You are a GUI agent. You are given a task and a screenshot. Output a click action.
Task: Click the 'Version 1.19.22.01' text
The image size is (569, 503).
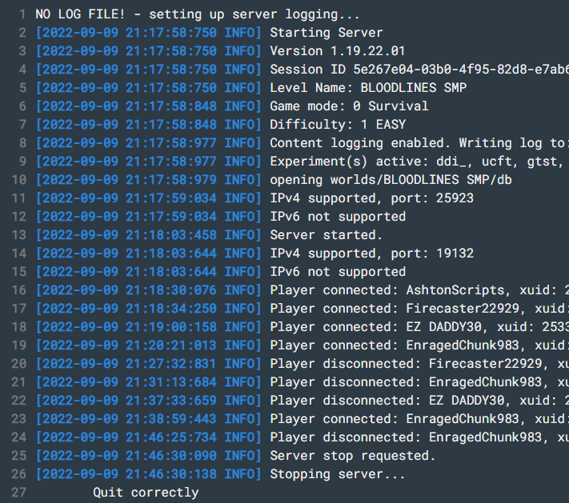pos(338,51)
